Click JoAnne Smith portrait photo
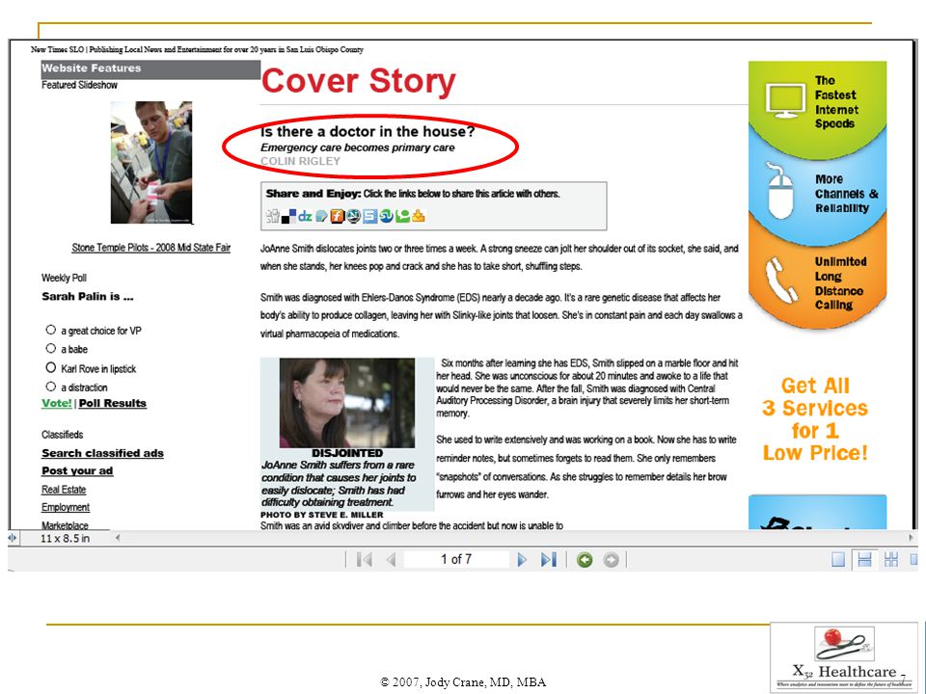The height and width of the screenshot is (694, 926). (x=347, y=403)
